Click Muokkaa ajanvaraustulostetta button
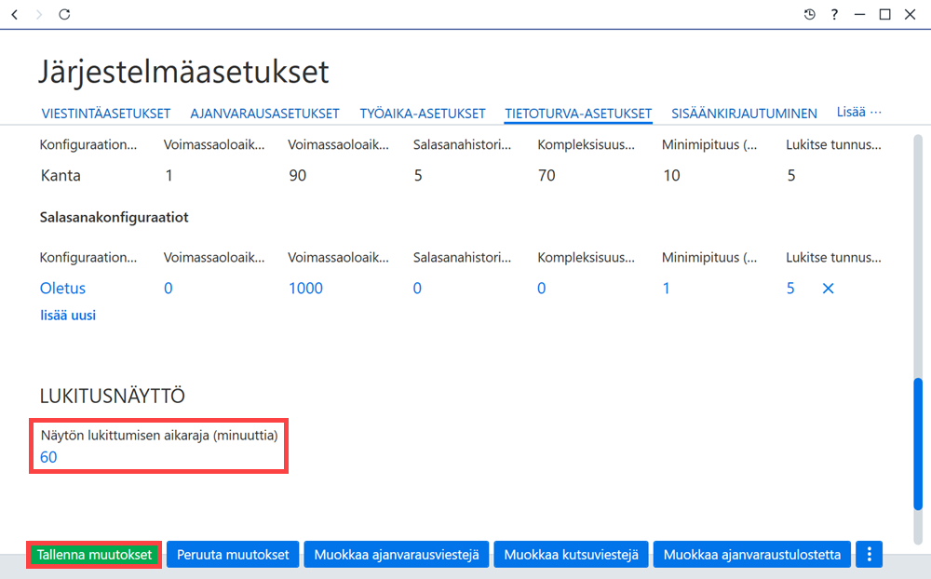Viewport: 931px width, 579px height. (752, 555)
